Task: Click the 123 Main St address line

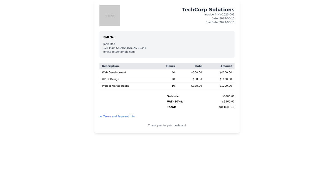Action: 125,48
